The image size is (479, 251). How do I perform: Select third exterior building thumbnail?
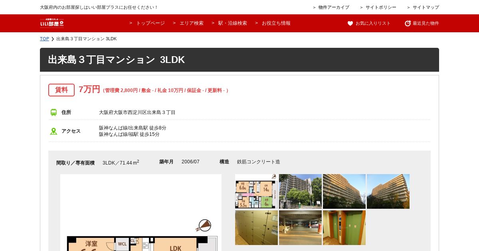pyautogui.click(x=344, y=191)
